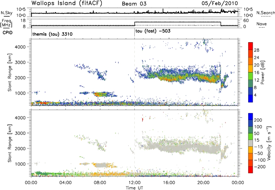Click the 'Freq. [MHz]' label
The image size is (275, 190).
(6, 23)
